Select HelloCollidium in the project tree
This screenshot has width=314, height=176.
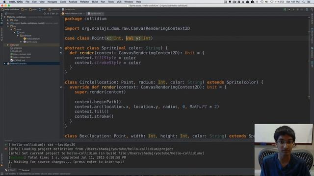(x=31, y=39)
